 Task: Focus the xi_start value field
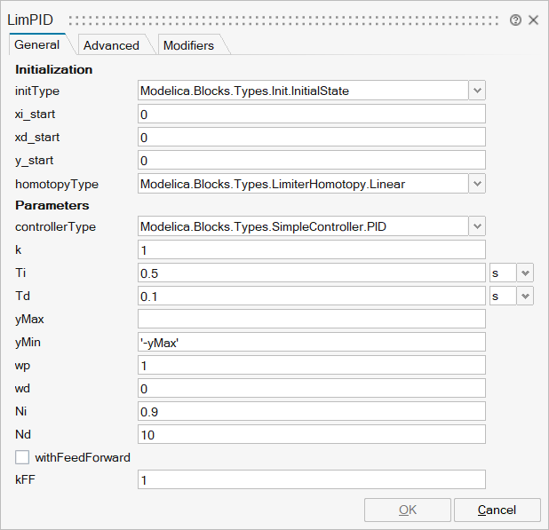[311, 114]
